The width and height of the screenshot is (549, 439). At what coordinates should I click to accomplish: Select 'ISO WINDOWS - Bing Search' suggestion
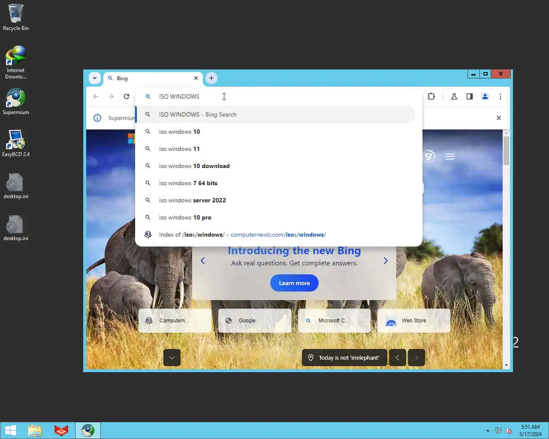pyautogui.click(x=276, y=114)
